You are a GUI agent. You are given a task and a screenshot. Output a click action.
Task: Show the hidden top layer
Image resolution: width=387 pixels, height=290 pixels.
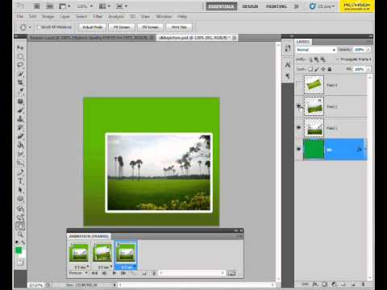(x=299, y=85)
